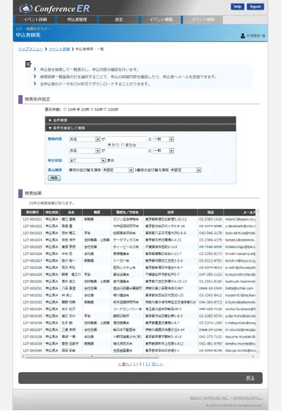Go to next page via 次へ link

[157, 364]
